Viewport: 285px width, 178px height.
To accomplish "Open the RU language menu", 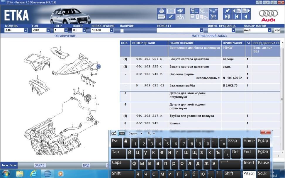I will (151, 133).
